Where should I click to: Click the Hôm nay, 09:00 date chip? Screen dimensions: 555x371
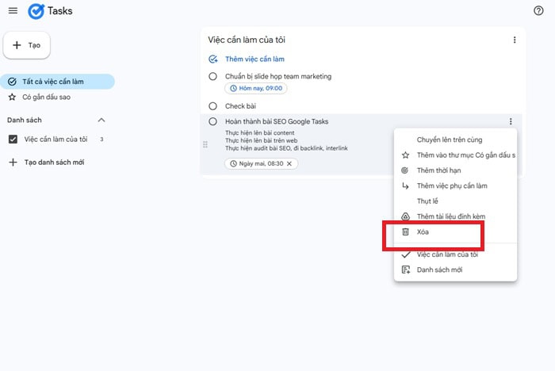click(256, 88)
